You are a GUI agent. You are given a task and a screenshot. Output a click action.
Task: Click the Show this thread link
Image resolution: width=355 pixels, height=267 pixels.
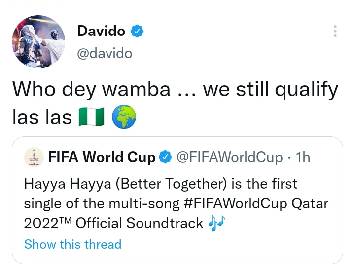tap(72, 244)
